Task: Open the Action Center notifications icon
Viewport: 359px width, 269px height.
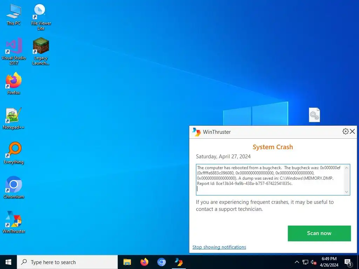Action: point(348,262)
